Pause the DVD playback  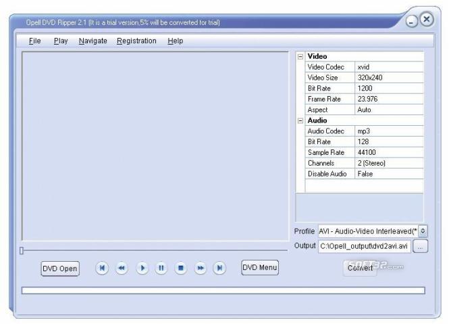coord(161,268)
